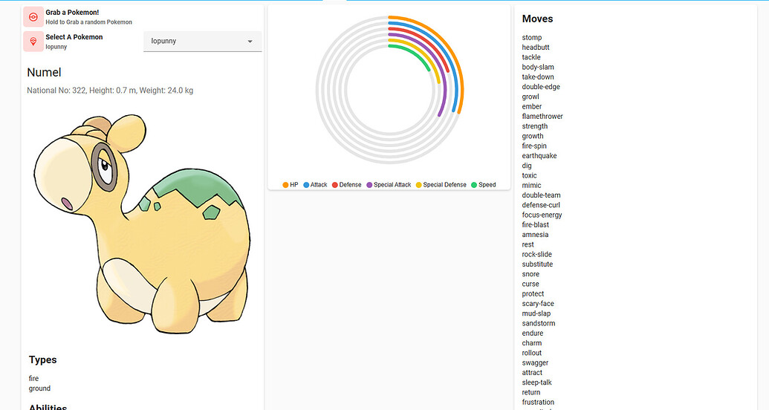Image resolution: width=769 pixels, height=410 pixels.
Task: Click the 'double-team' move
Action: click(541, 195)
